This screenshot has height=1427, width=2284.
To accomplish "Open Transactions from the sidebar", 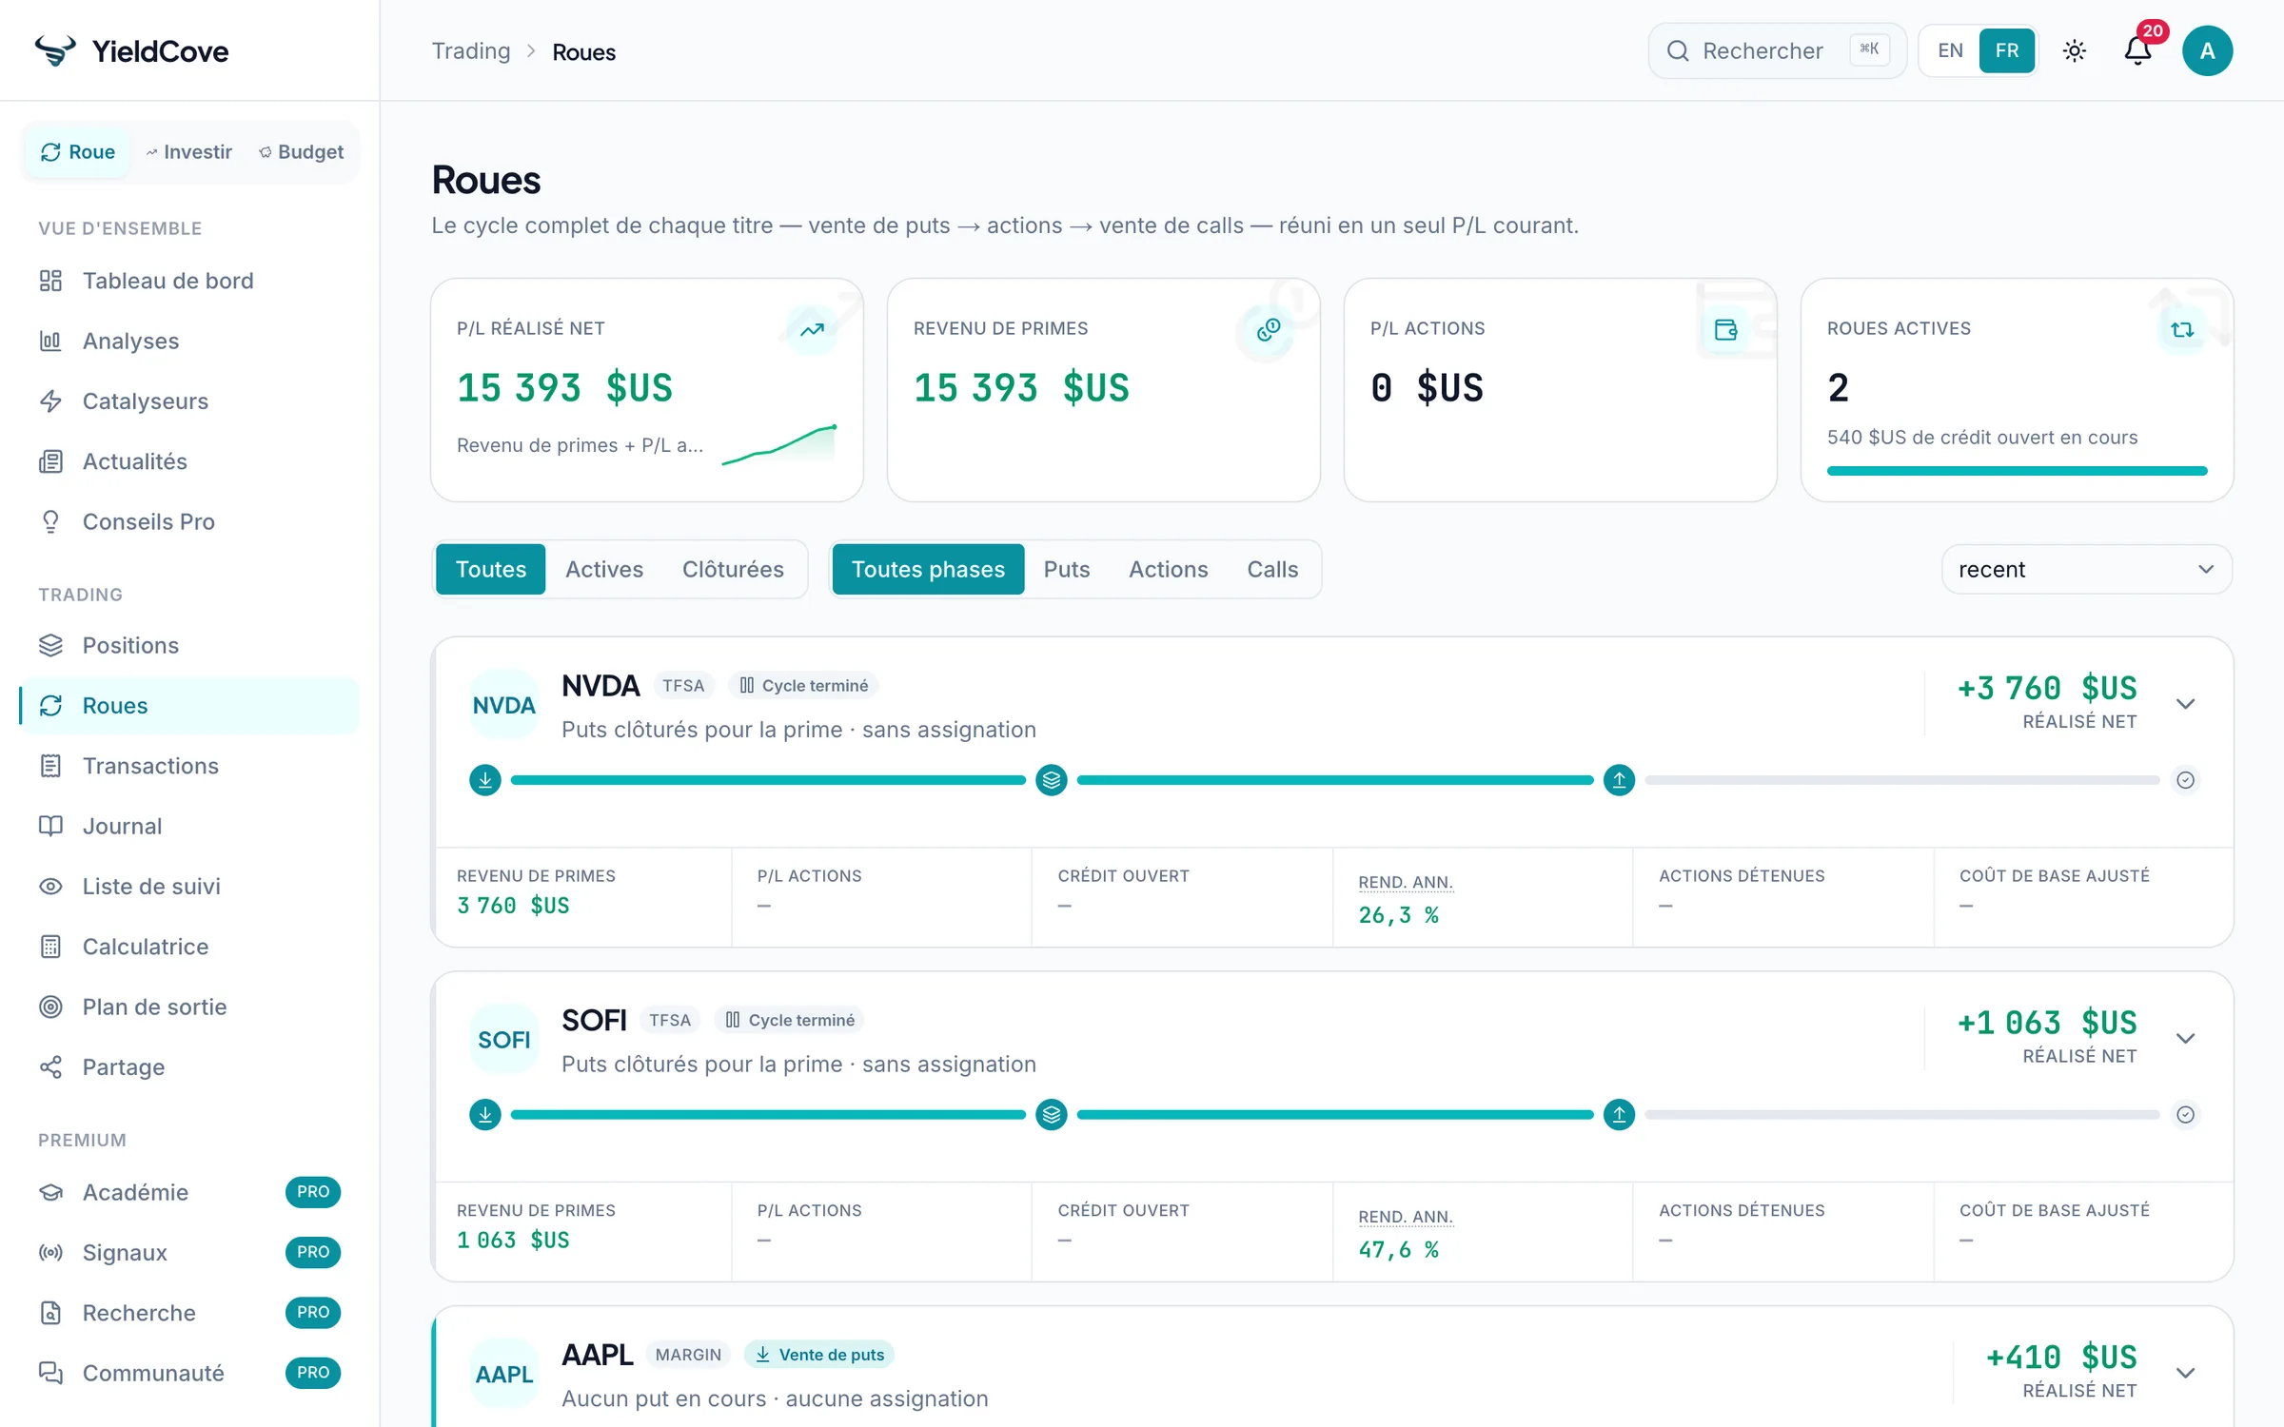I will 189,766.
